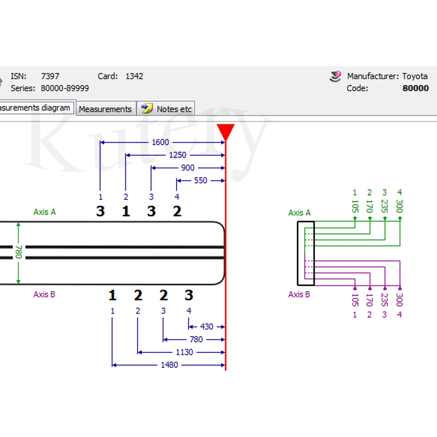Click the 1600 spacing dimension
The image size is (437, 437).
click(x=160, y=142)
